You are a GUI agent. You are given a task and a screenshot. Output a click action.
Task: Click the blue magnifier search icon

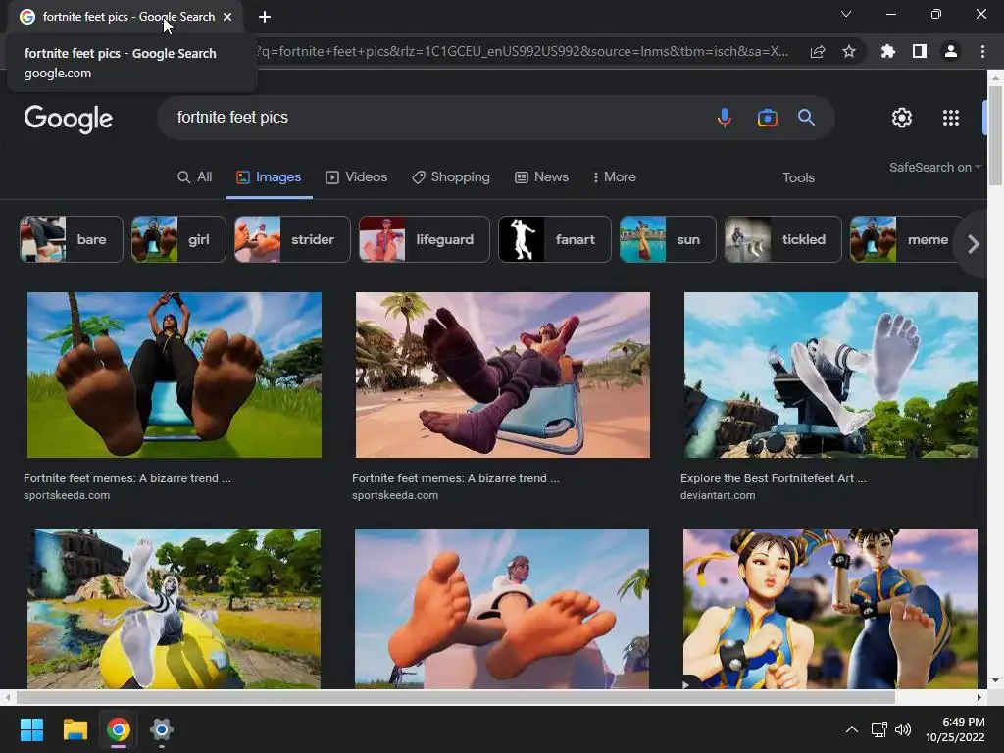(x=806, y=118)
